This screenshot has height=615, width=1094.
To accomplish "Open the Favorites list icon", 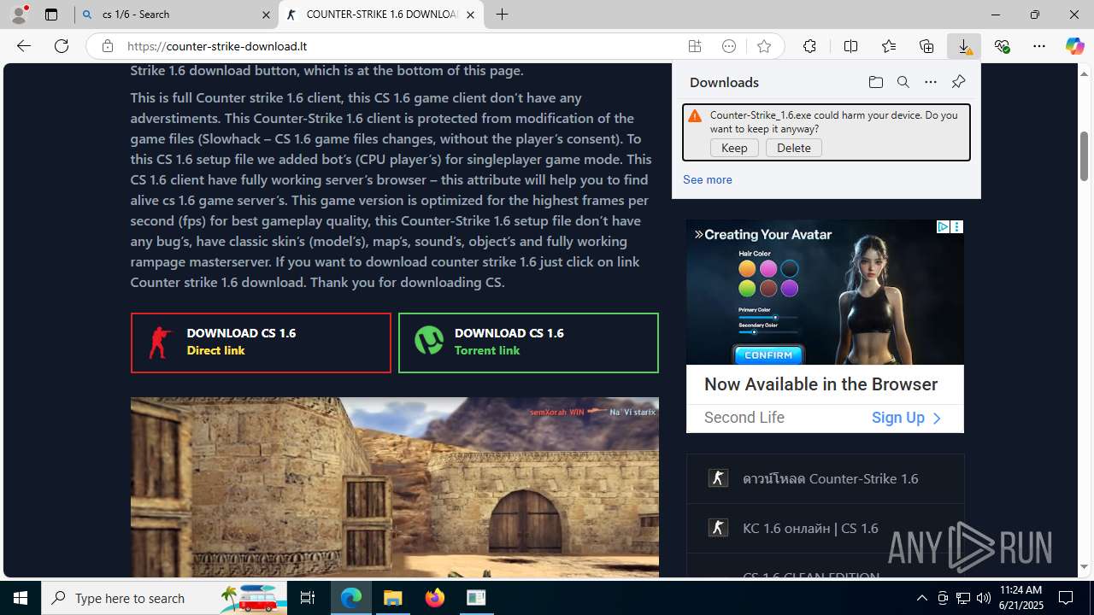I will tap(889, 46).
